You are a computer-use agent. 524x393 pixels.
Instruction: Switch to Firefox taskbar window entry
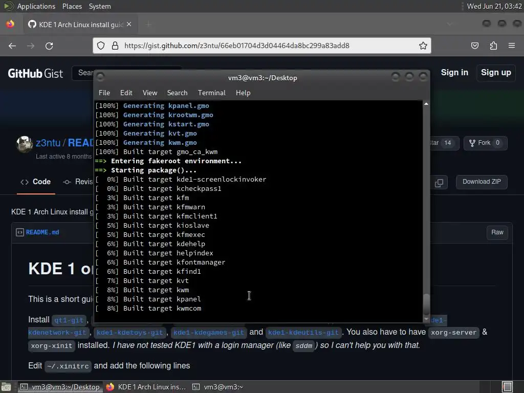click(x=146, y=387)
